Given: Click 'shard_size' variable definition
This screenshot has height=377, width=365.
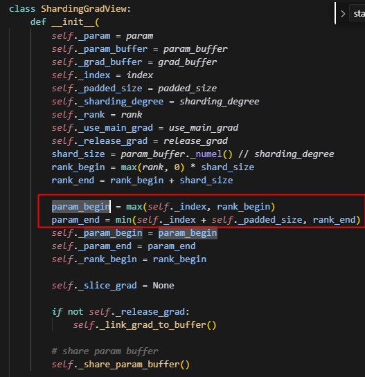Looking at the screenshot, I should point(78,154).
